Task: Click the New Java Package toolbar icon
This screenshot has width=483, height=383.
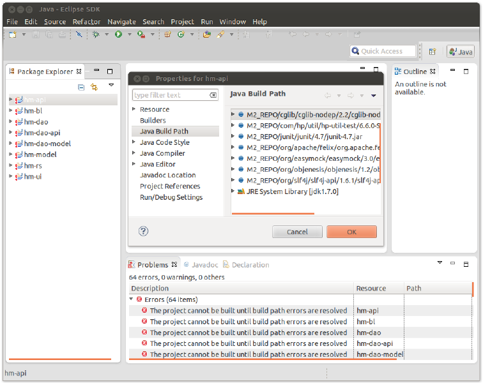Action: pos(167,34)
